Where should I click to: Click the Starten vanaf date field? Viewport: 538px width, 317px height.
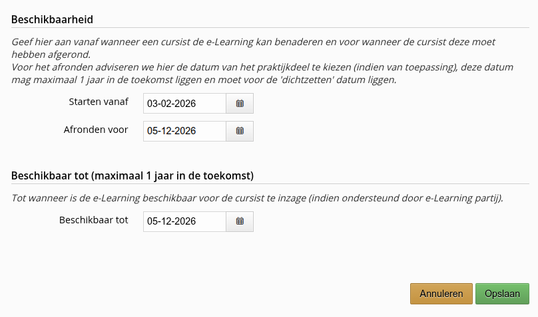tap(184, 104)
